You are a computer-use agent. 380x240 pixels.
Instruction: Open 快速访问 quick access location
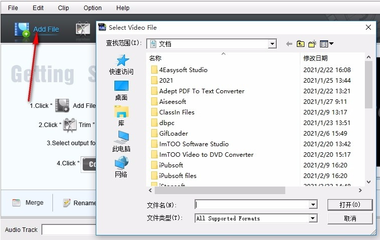pos(121,65)
